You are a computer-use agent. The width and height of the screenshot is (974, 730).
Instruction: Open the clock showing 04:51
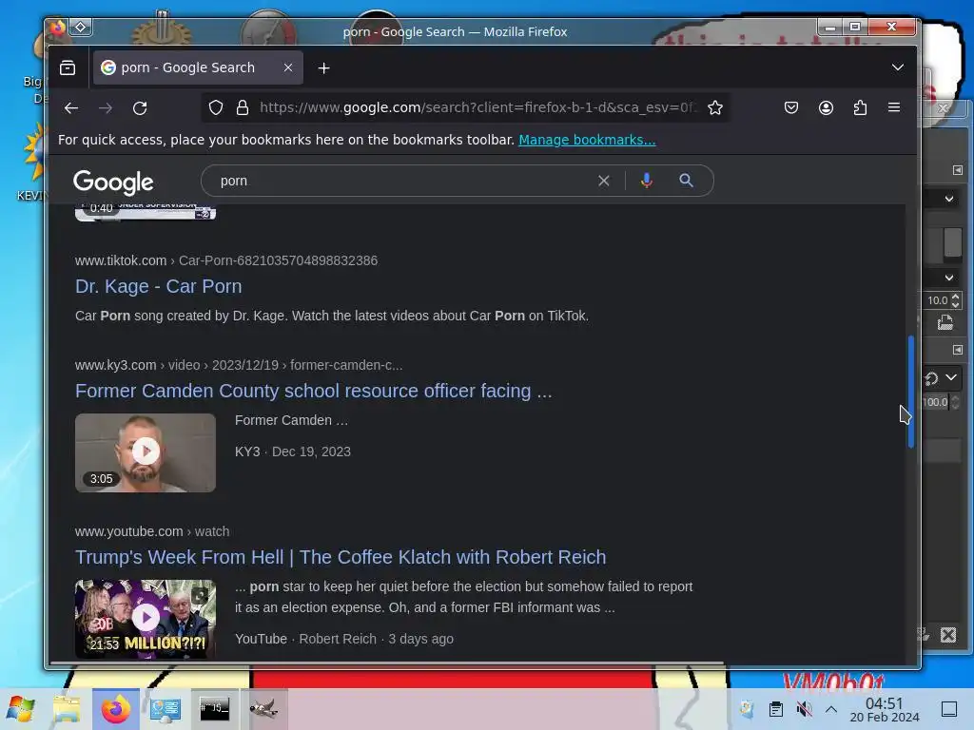coord(884,709)
